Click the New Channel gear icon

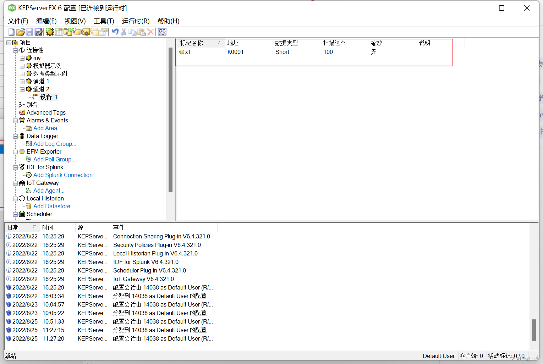[x=50, y=32]
